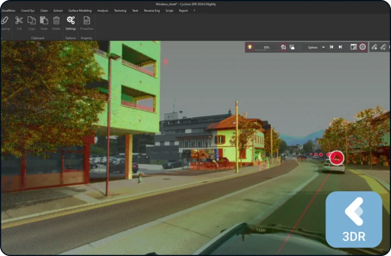Click the Ungroup icon in the ribbon

[4, 21]
